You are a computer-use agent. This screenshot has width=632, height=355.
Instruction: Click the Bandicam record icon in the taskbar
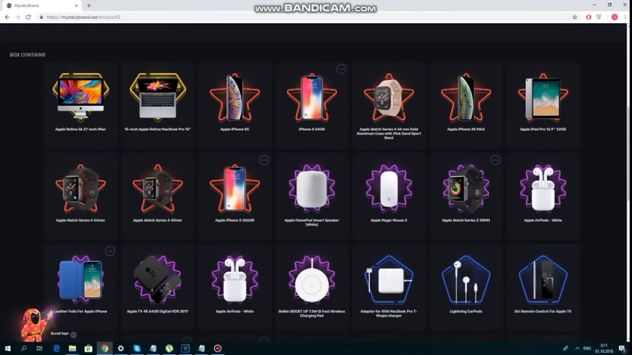coord(217,348)
